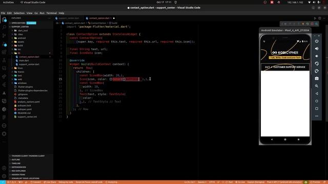Image resolution: width=328 pixels, height=184 pixels.
Task: Open the Selection menu
Action: [x=19, y=13]
